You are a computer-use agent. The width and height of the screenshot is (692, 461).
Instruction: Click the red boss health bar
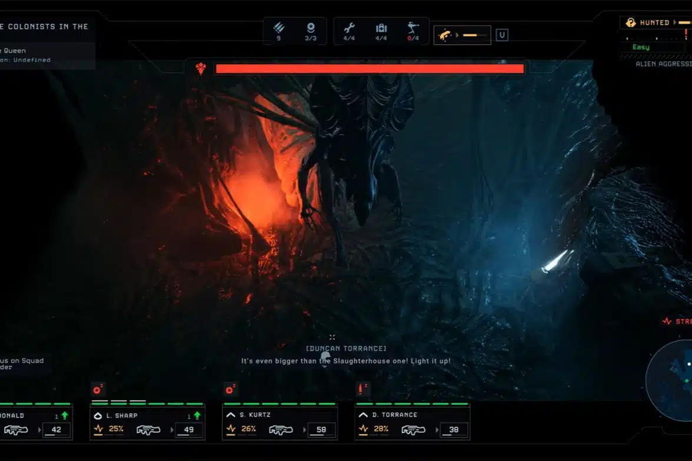tap(370, 68)
